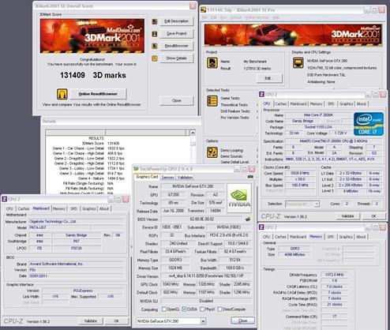Switch to the Validation tab in GPU-Z
Image resolution: width=390 pixels, height=330 pixels.
185,178
